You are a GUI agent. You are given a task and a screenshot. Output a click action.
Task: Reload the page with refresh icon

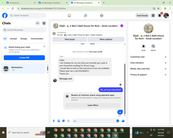tap(13, 9)
